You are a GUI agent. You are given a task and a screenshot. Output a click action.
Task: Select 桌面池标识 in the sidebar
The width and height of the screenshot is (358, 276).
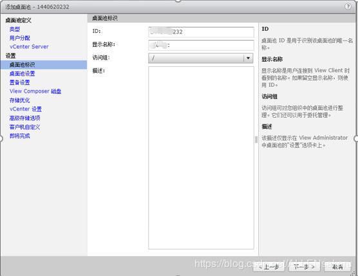44,65
